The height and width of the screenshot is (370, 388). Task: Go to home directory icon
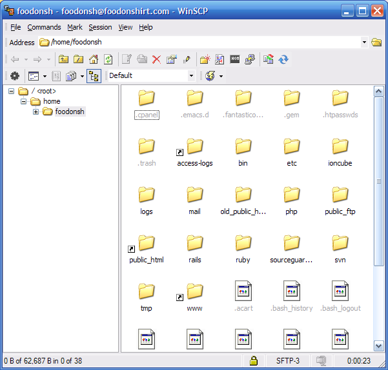click(x=94, y=59)
